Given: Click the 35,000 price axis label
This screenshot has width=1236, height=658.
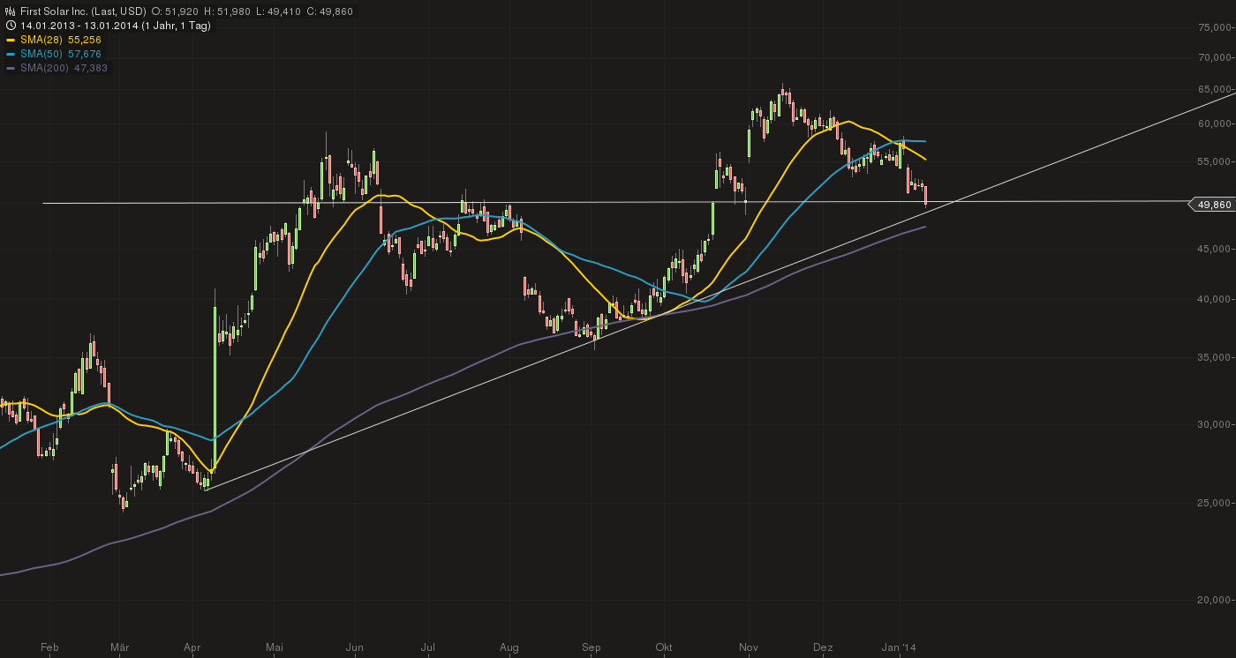Looking at the screenshot, I should pyautogui.click(x=1215, y=357).
